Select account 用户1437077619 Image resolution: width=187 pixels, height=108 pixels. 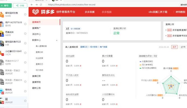tap(13, 24)
